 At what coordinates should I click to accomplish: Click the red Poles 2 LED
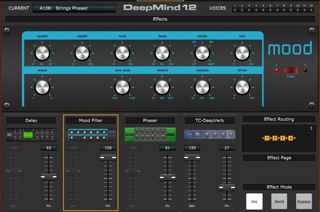pos(277,70)
